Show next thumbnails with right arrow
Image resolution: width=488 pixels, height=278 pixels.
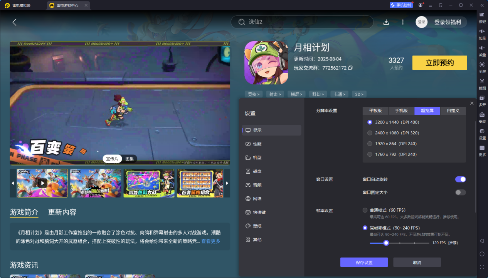(x=227, y=183)
